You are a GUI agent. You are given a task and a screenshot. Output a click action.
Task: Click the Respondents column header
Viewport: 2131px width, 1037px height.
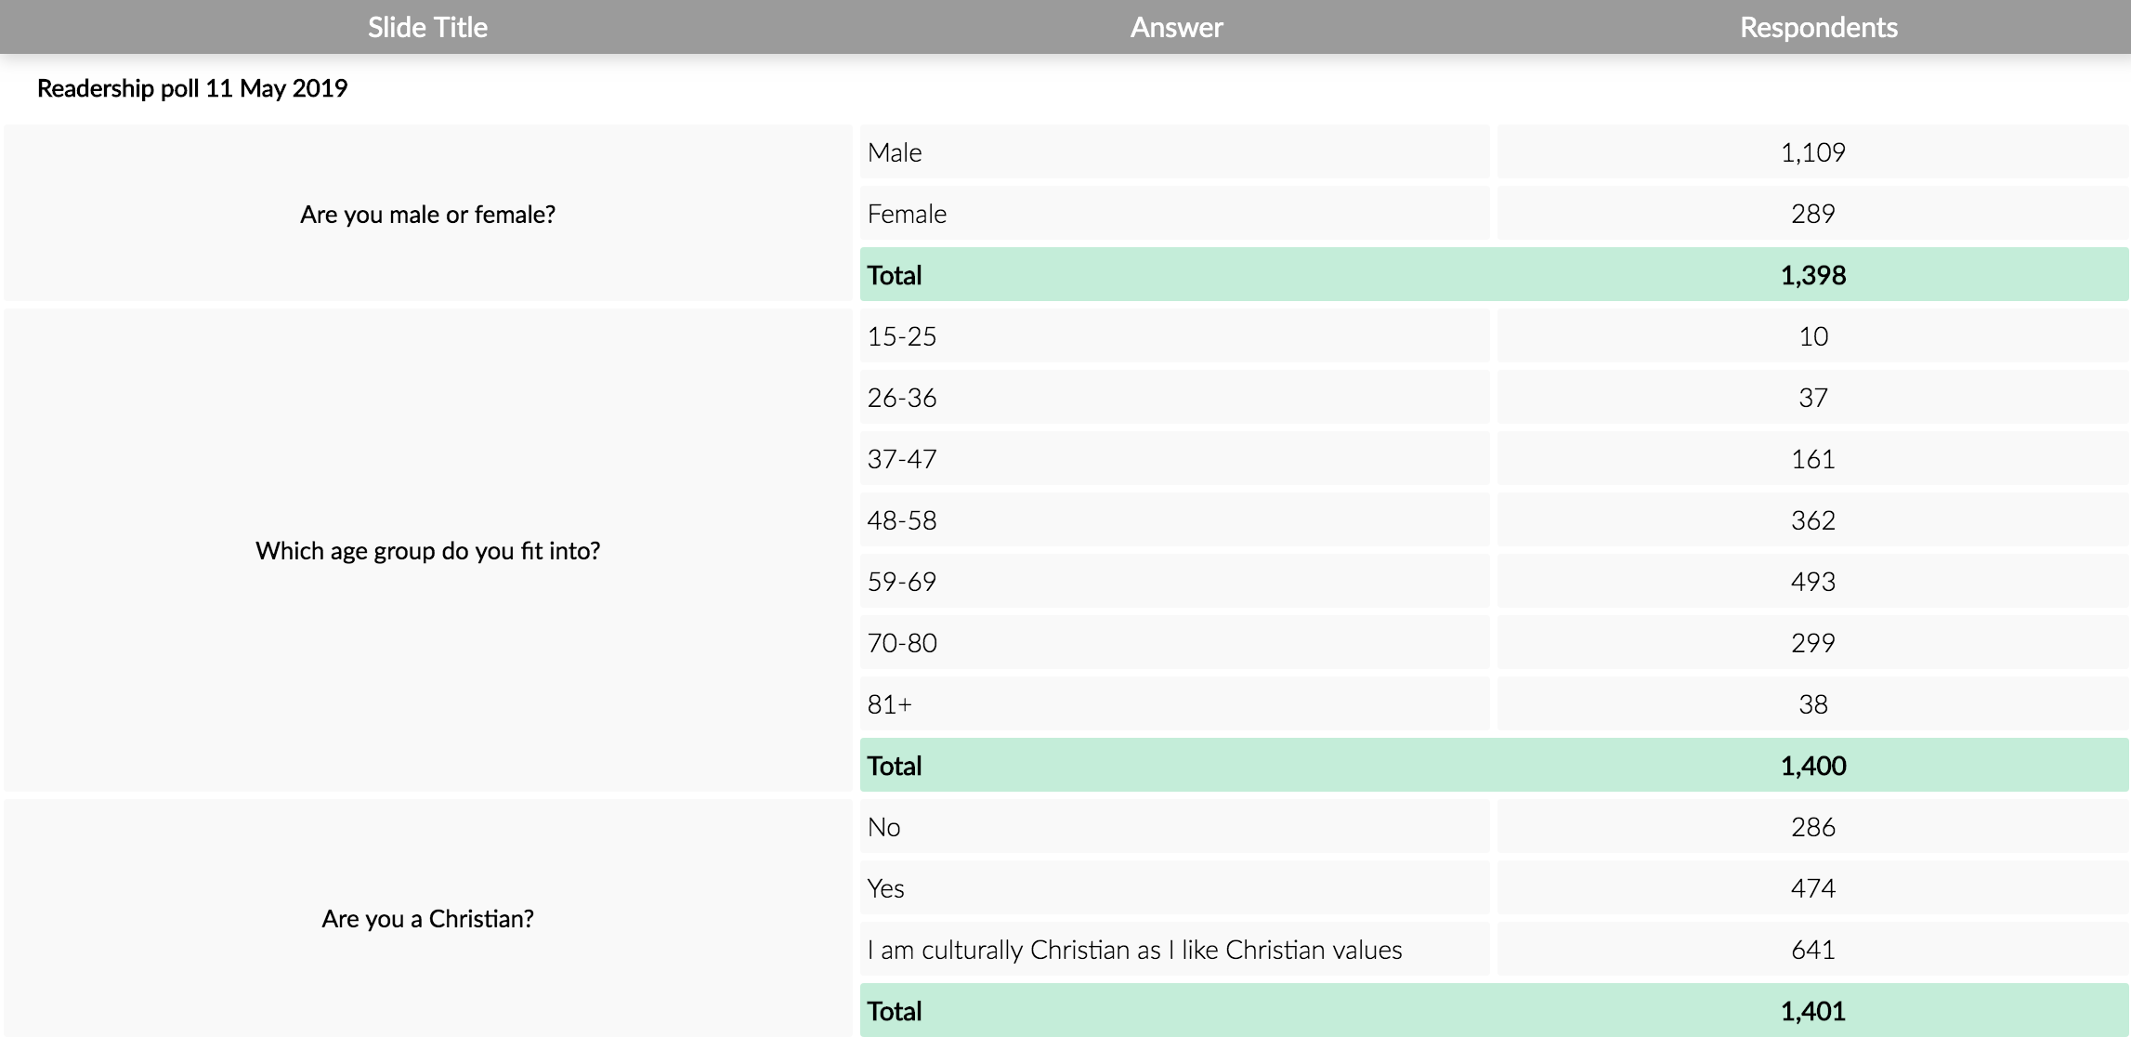point(1818,27)
